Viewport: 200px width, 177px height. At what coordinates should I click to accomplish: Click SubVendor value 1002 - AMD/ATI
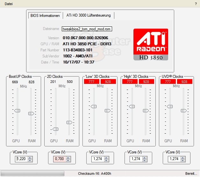pyautogui.click(x=78, y=56)
